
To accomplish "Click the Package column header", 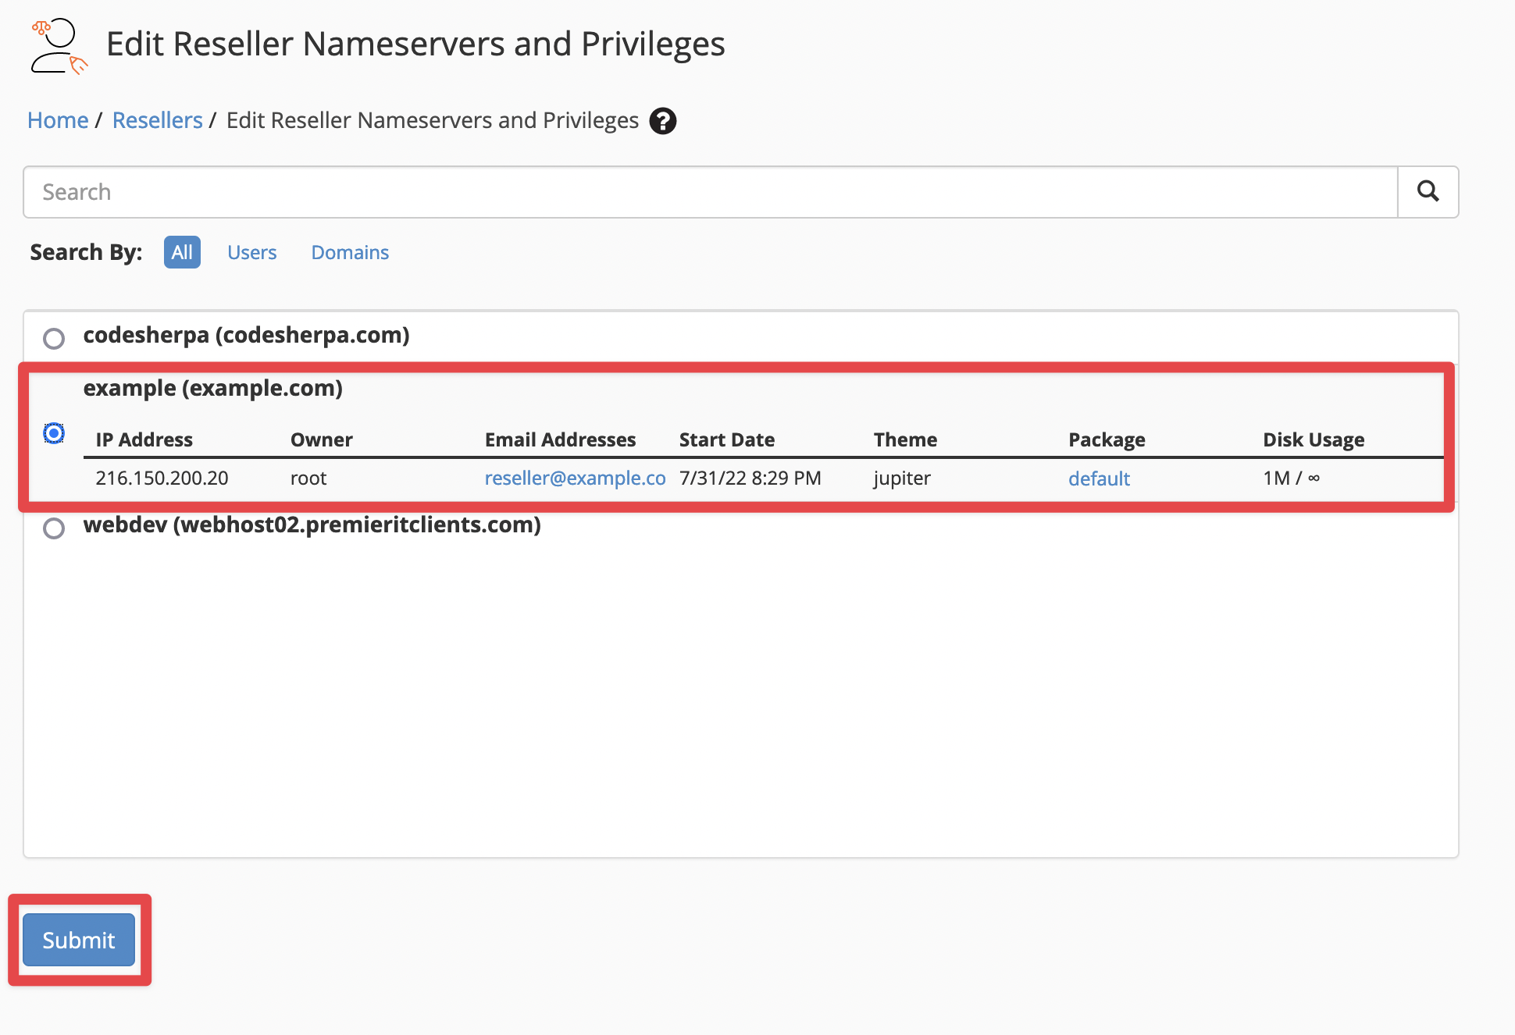I will pyautogui.click(x=1107, y=439).
